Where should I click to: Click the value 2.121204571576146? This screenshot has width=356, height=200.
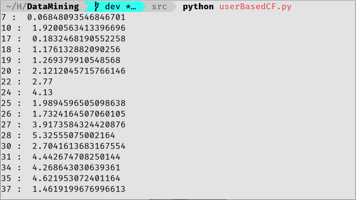tap(79, 71)
